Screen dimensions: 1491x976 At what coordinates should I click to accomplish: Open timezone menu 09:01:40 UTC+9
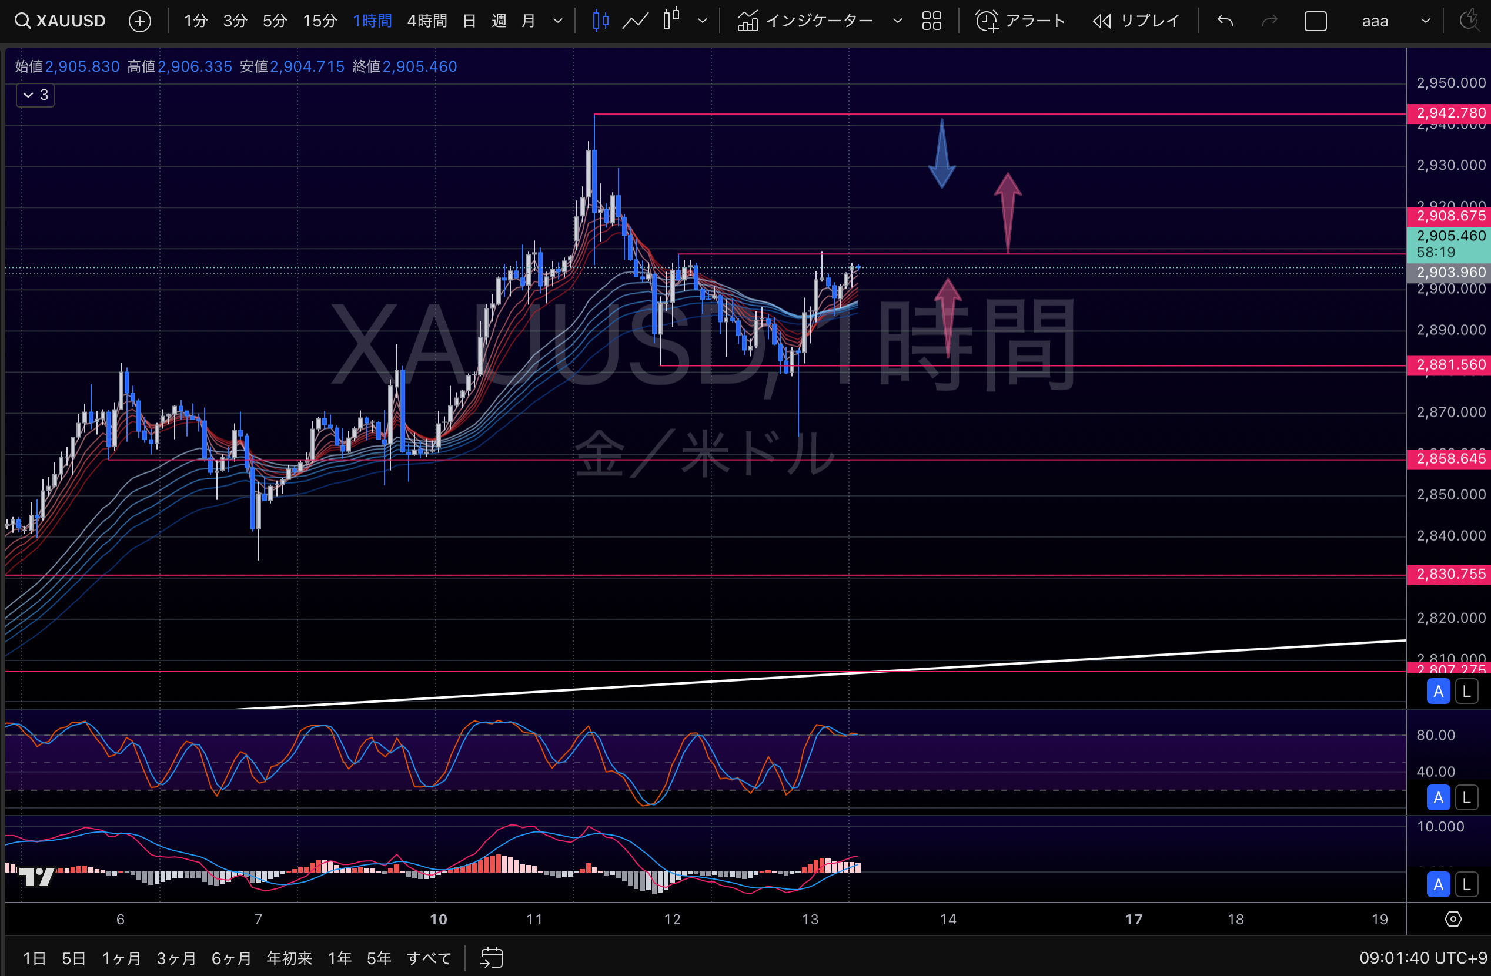[x=1423, y=958]
